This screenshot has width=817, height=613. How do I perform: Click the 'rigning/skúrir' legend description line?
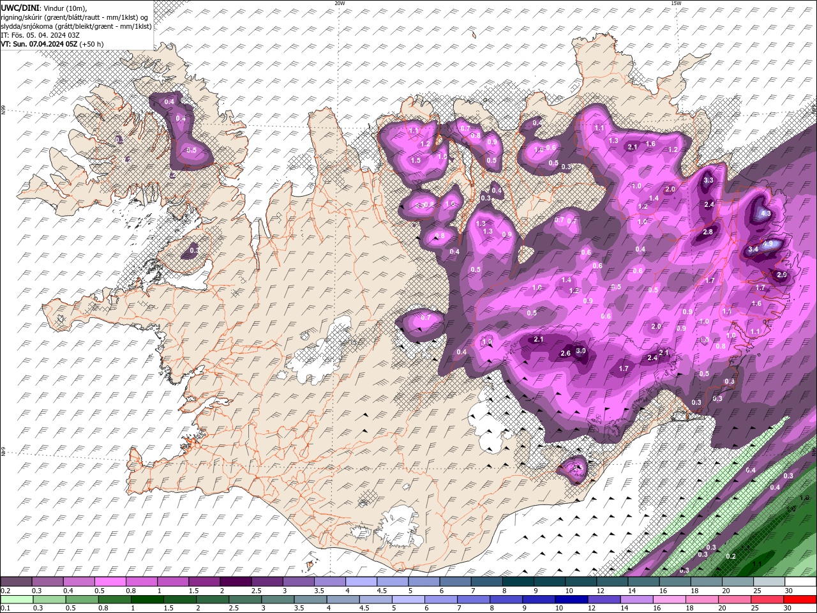tap(75, 17)
